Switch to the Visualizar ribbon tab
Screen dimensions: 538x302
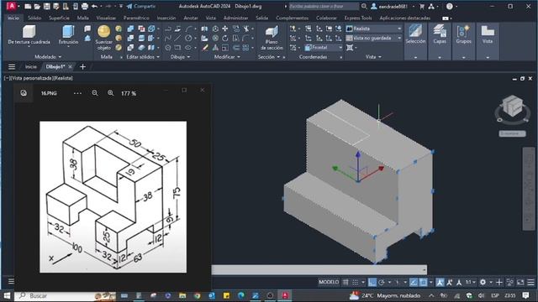[x=106, y=18]
